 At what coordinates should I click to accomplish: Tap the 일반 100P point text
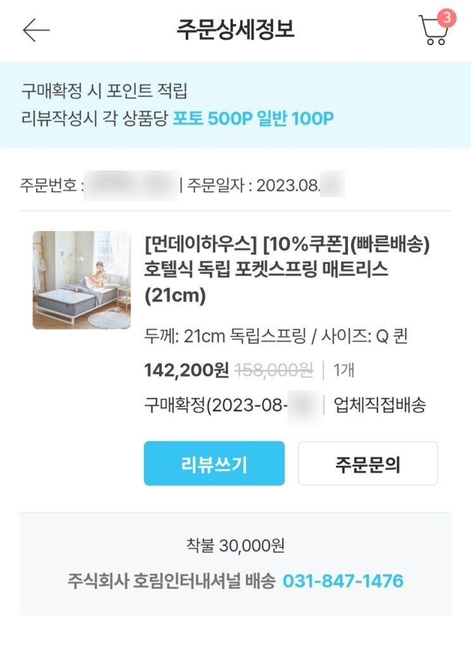pyautogui.click(x=295, y=118)
